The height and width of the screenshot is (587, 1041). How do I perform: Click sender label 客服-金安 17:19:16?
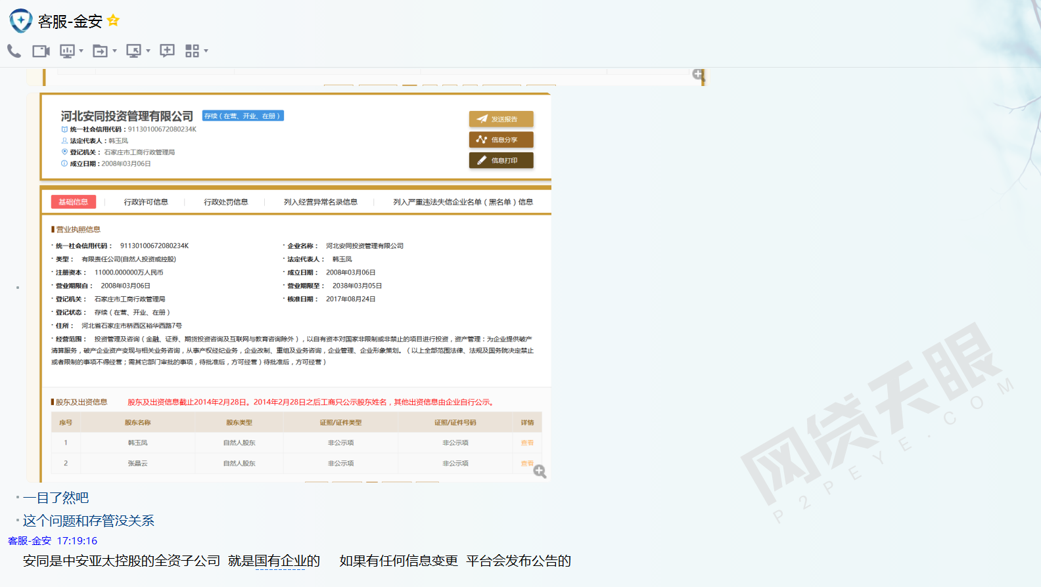(x=53, y=540)
